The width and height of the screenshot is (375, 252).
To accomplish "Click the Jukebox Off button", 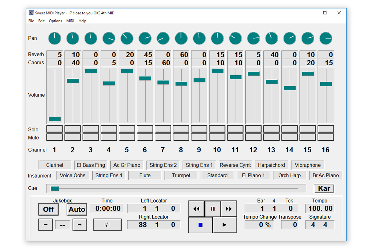I will pyautogui.click(x=48, y=209).
